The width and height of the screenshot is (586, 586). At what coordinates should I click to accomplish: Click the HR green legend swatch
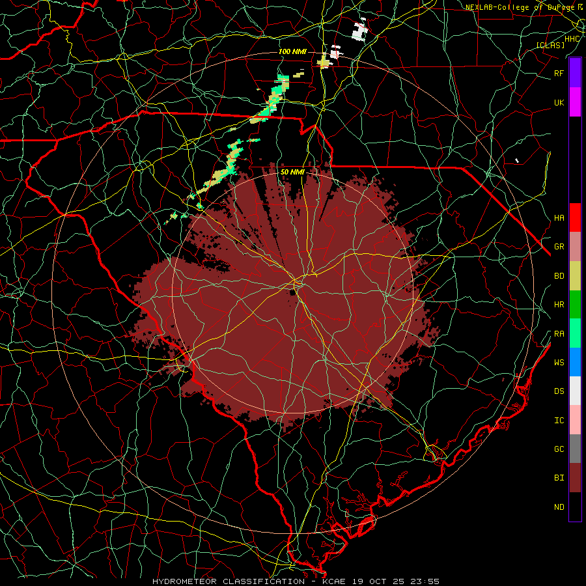(x=575, y=304)
